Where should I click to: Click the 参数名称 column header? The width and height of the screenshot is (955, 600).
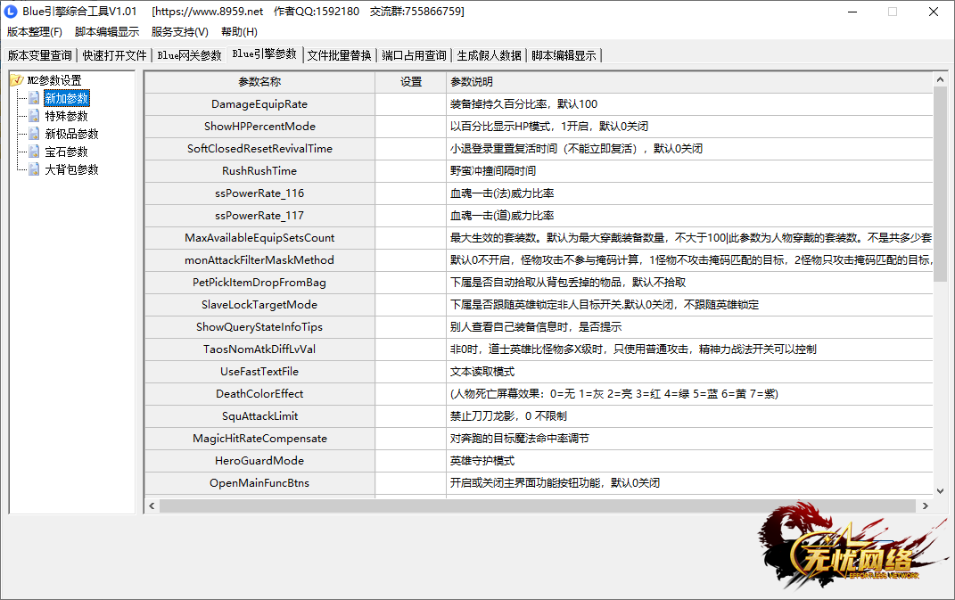pos(259,82)
